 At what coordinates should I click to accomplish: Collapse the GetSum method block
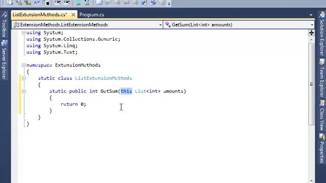[24, 91]
